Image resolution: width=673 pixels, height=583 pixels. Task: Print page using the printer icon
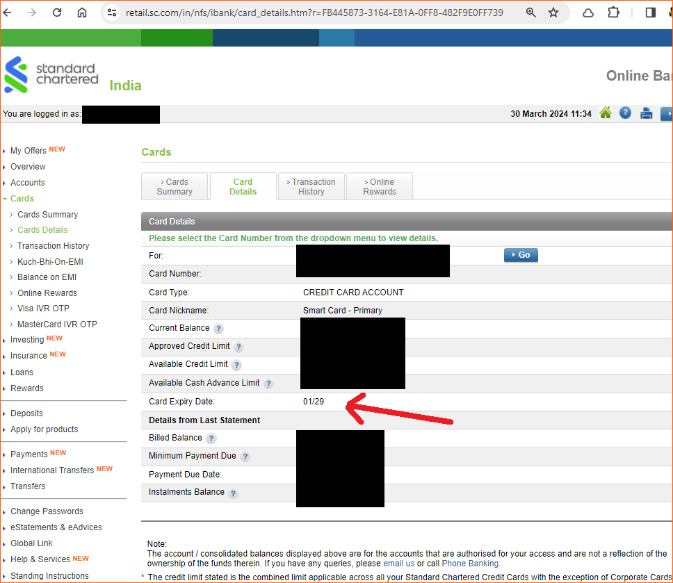[646, 114]
